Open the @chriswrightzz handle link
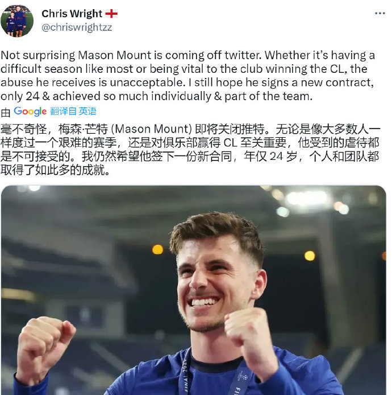Viewport: 392px width, 395px height. tap(77, 27)
